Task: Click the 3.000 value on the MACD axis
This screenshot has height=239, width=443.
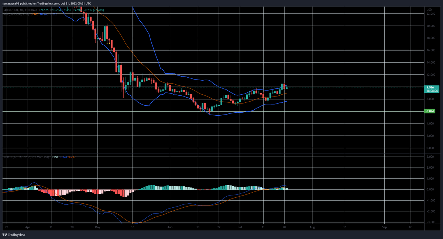Action: coord(430,157)
